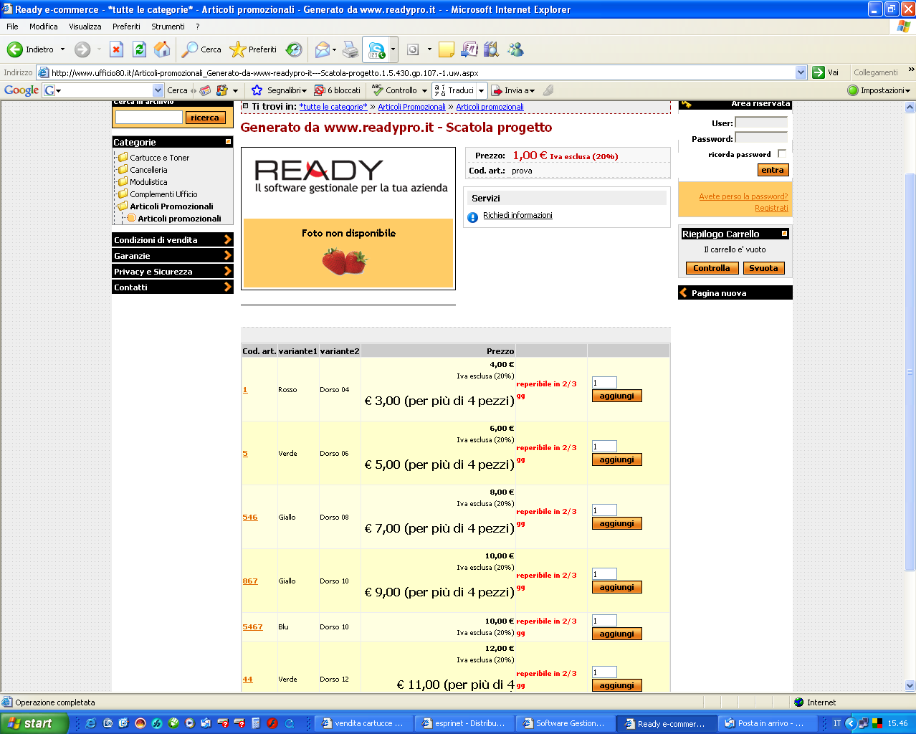Click the ricerca search button
Viewport: 916px width, 734px height.
(x=205, y=118)
